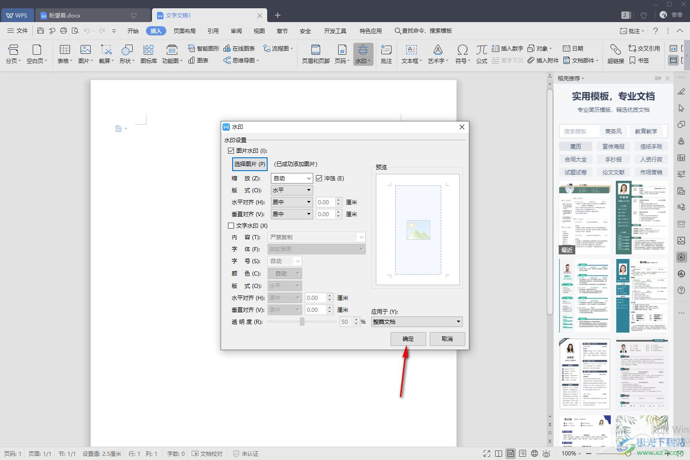Click the Function Chart (功能图) icon
Image resolution: width=690 pixels, height=460 pixels.
click(x=172, y=54)
